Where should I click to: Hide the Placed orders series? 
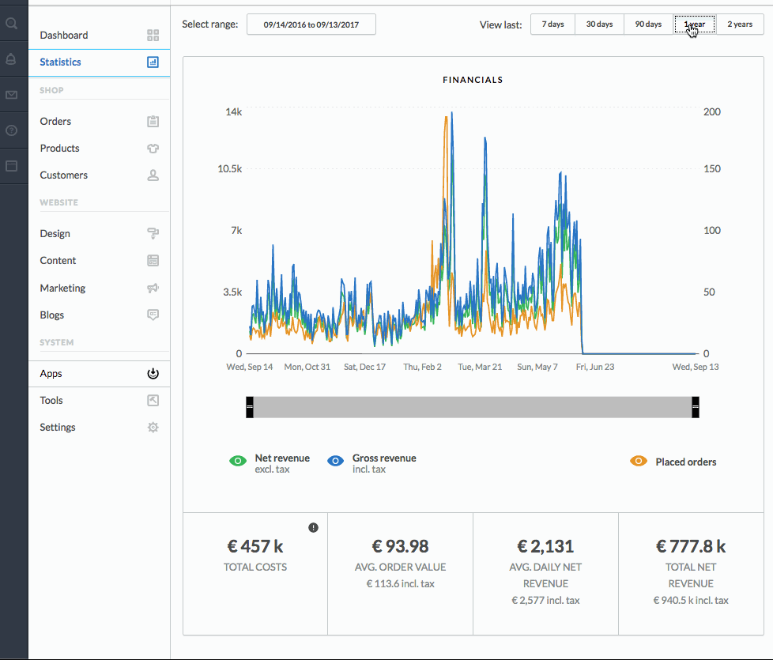[x=639, y=462]
